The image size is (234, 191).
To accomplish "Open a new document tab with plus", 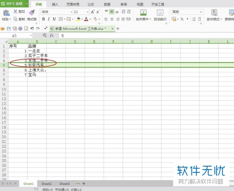I will click(x=118, y=28).
